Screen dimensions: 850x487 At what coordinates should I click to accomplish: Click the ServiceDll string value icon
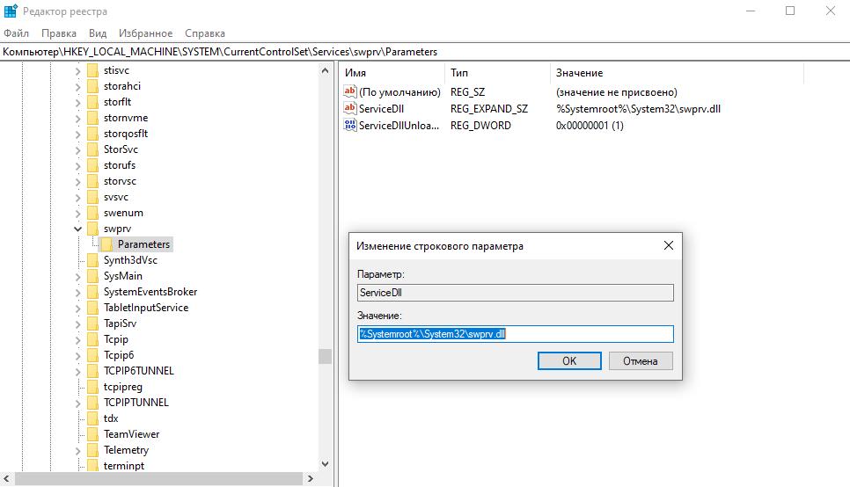pyautogui.click(x=350, y=109)
